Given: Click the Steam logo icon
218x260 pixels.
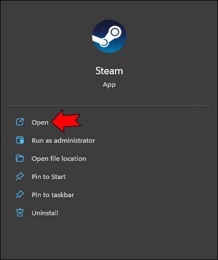Looking at the screenshot, I should pos(109,36).
